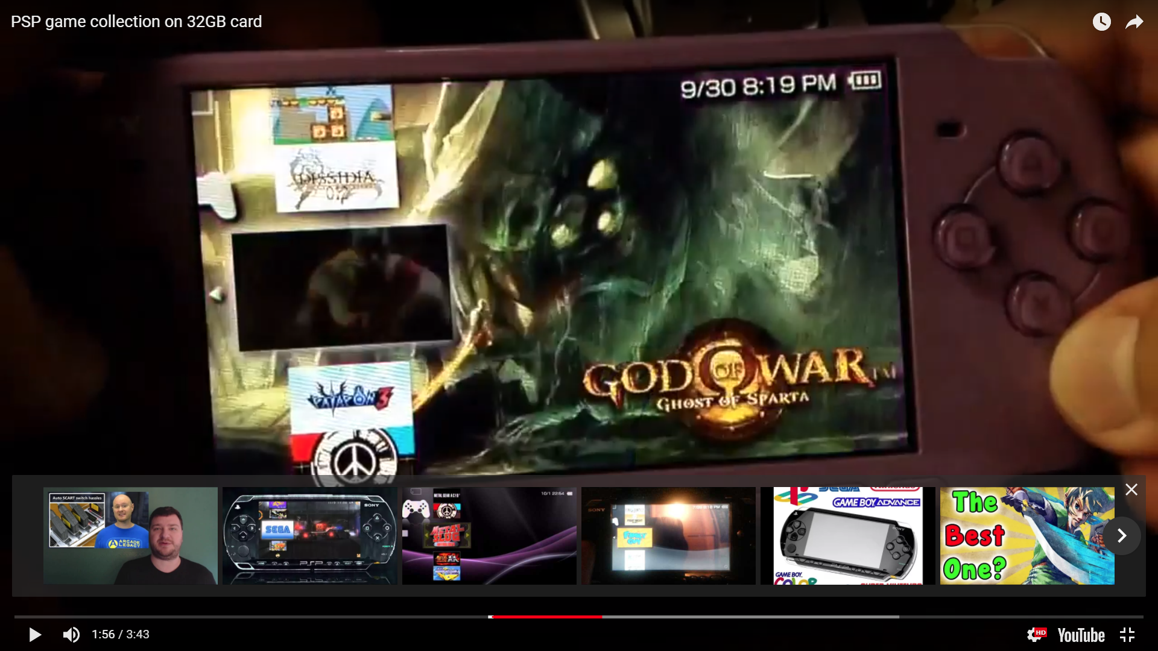Open the Arcade Legacy SCART switch video
1158x651 pixels.
pyautogui.click(x=130, y=535)
